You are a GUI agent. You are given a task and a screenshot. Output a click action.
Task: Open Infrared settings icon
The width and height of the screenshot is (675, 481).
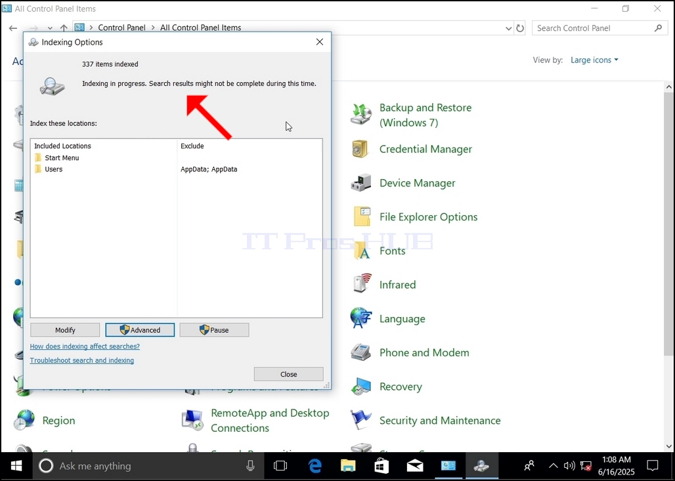(362, 283)
